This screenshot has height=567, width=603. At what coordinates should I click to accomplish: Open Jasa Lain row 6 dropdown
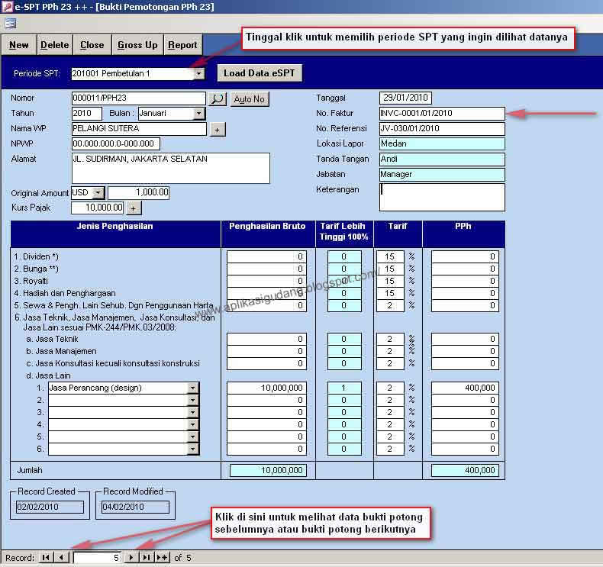(x=193, y=449)
